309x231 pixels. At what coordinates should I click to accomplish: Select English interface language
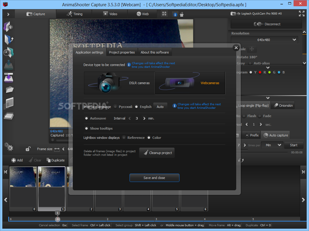tap(136, 107)
